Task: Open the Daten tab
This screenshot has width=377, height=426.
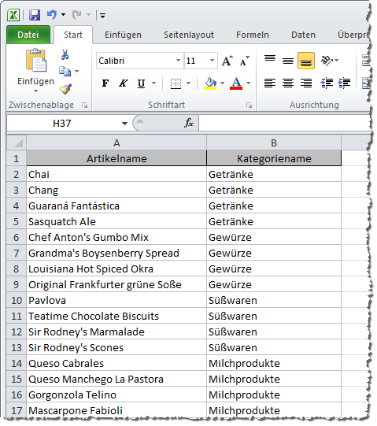Action: [x=303, y=35]
